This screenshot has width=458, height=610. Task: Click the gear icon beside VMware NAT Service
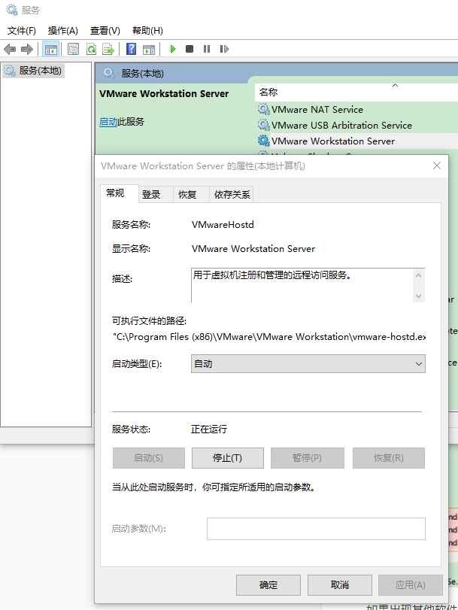[x=263, y=109]
